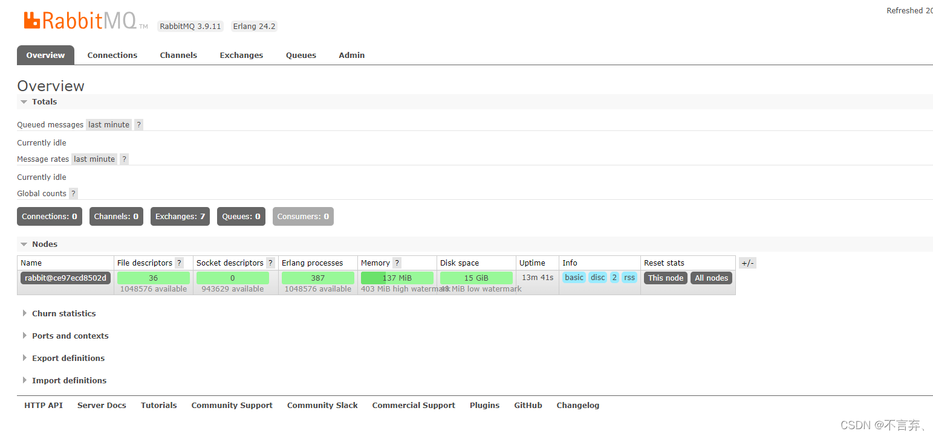Screen dimensions: 933x437
Task: Click the file descriptors bar showing 36
Action: click(x=154, y=278)
